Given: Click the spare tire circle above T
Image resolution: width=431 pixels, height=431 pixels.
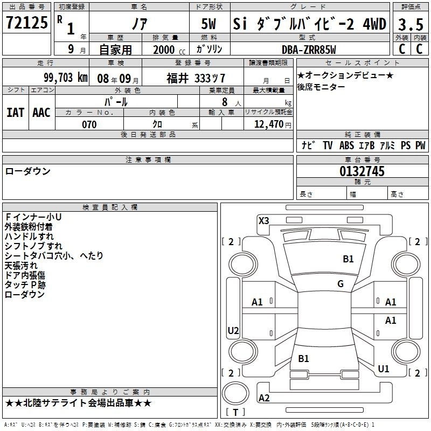Looking at the screenshot, I should coord(235,393).
